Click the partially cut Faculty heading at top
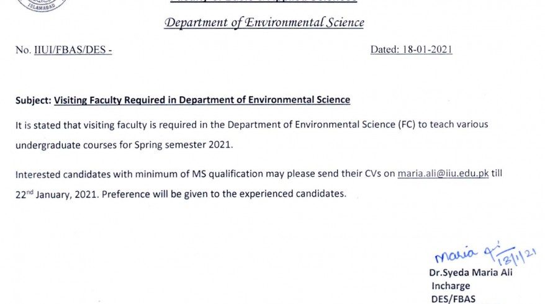Screen dimensions: 545x304 263,1
